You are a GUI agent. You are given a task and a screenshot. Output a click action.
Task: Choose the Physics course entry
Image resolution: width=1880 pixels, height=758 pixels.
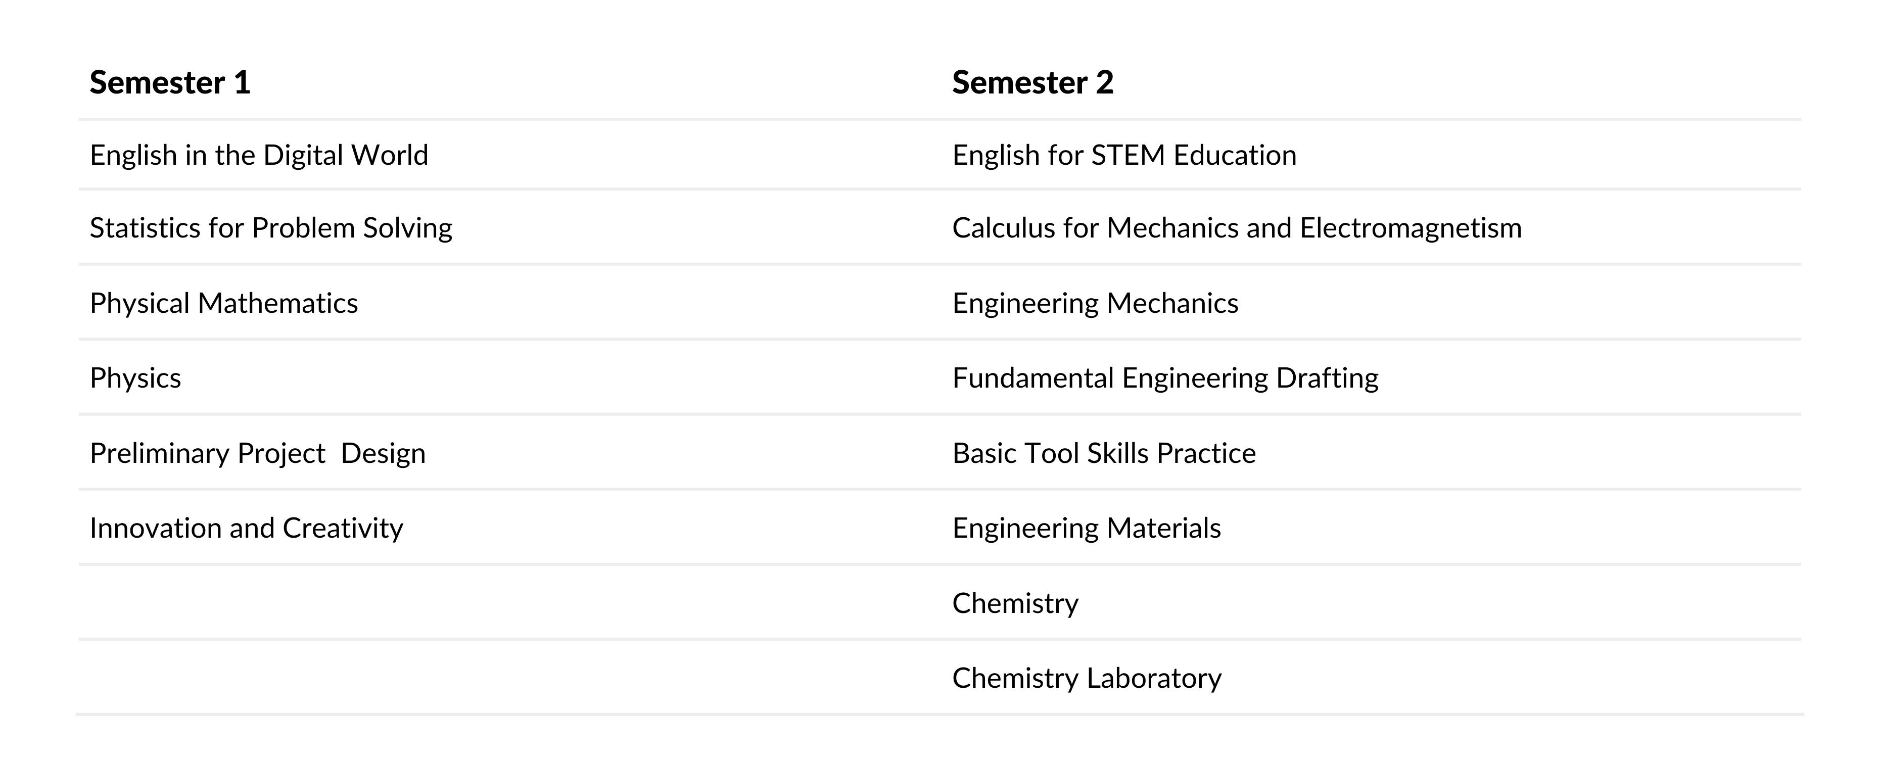[x=136, y=378]
